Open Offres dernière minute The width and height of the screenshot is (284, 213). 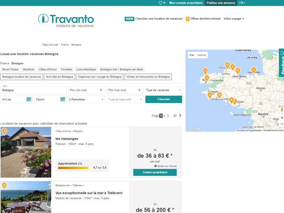pyautogui.click(x=206, y=19)
